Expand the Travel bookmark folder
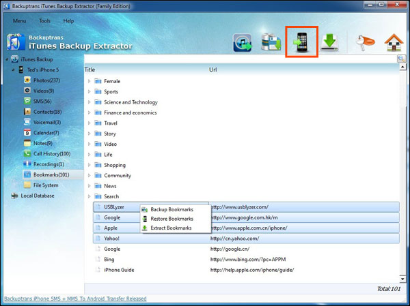Screen dimensions: 410x306 [x=89, y=123]
